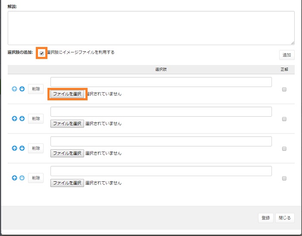Image resolution: width=302 pixels, height=236 pixels.
Task: Move the second choice up with arrow icon
Action: coord(14,118)
